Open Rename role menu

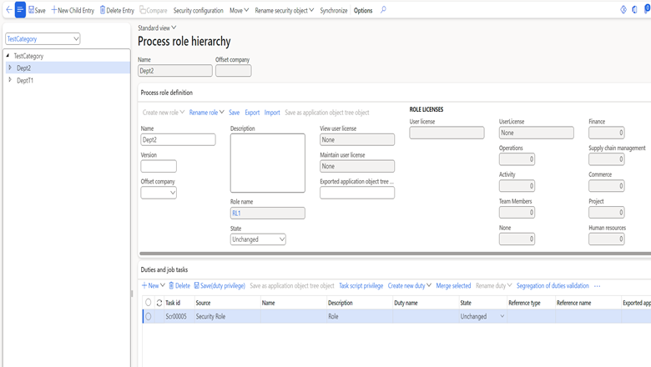point(207,113)
